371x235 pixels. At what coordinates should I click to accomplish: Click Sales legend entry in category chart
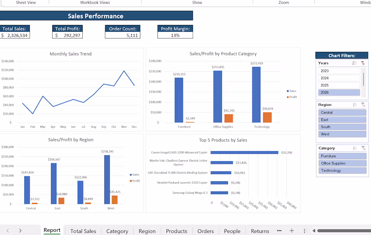pos(291,91)
